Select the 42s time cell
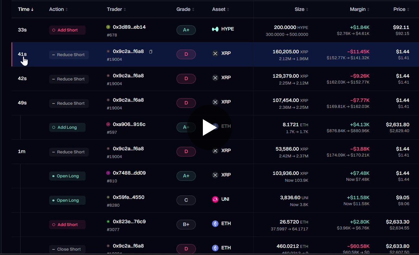The height and width of the screenshot is (255, 419). (x=22, y=79)
